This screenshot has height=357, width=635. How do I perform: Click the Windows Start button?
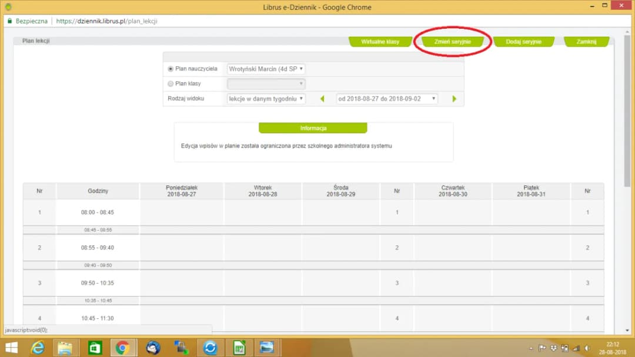[x=11, y=348]
